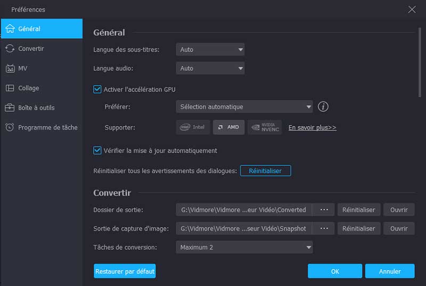Browse output folder with Dossier de sortie ellipsis
Viewport: 426px width, 286px height.
pos(324,209)
